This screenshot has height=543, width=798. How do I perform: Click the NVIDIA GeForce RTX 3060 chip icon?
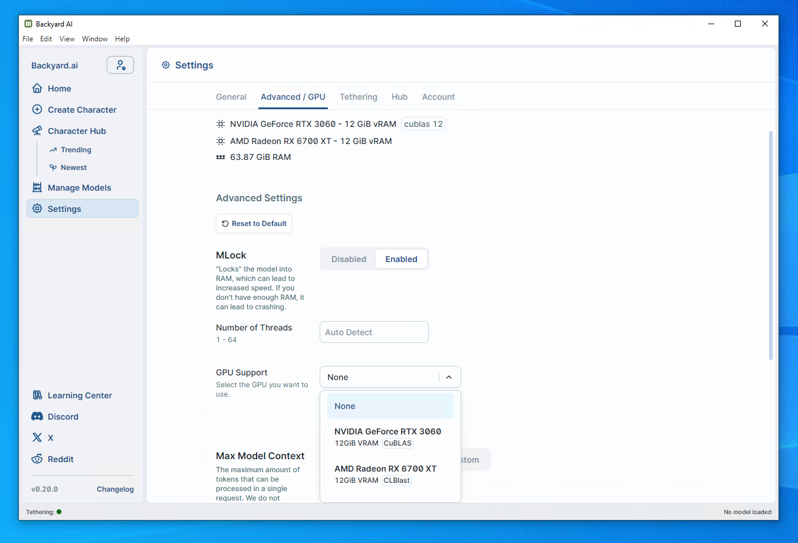point(221,124)
